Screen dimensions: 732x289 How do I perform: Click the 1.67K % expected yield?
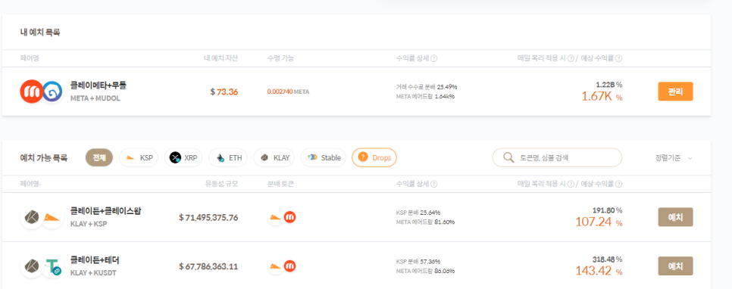(x=602, y=97)
